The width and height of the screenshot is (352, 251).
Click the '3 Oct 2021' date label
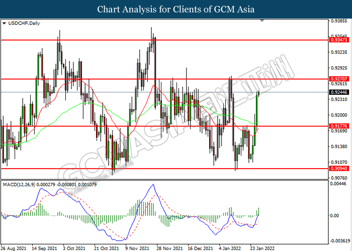pos(74,248)
